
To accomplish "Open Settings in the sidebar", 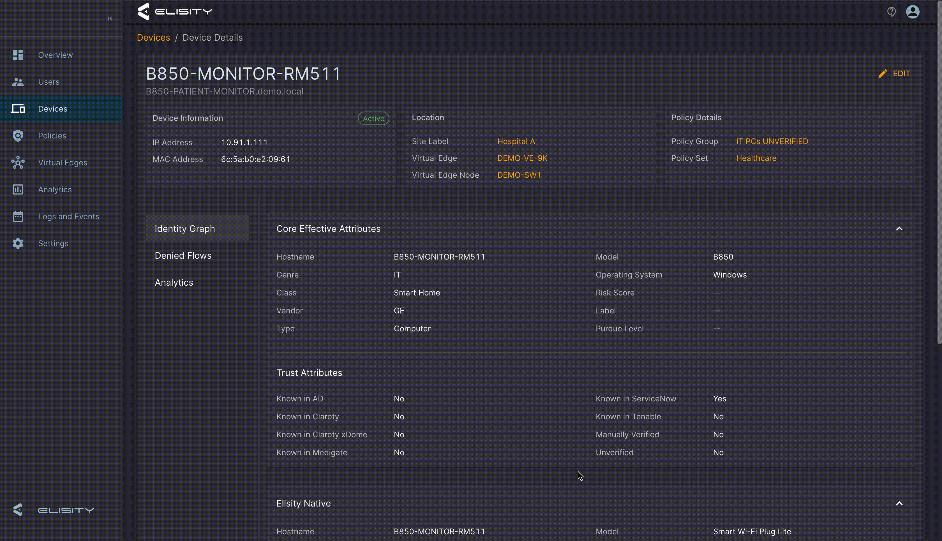I will 61,243.
